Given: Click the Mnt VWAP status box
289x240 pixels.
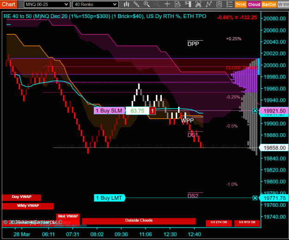Looking at the screenshot, I should point(68,216).
